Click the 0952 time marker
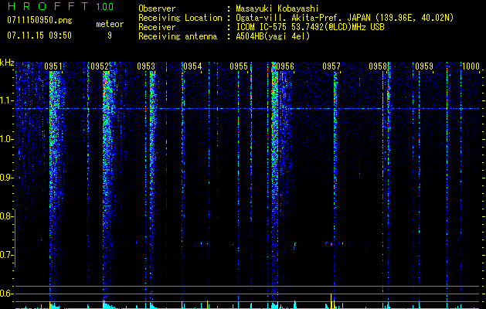Image resolution: width=486 pixels, height=309 pixels. pyautogui.click(x=100, y=66)
